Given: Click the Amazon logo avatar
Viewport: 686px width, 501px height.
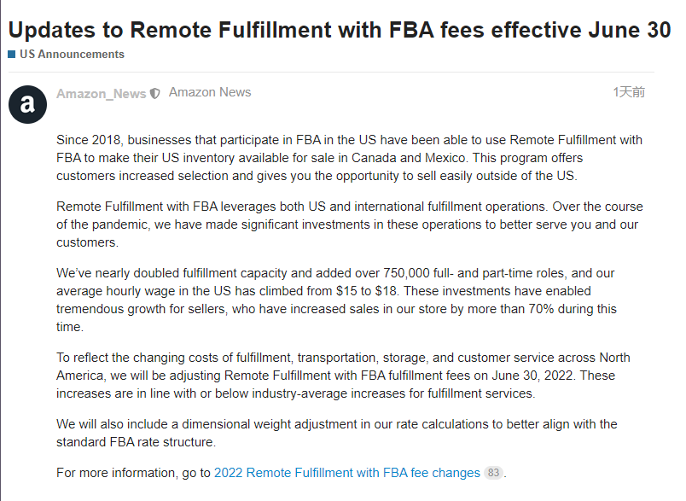Looking at the screenshot, I should [x=26, y=105].
